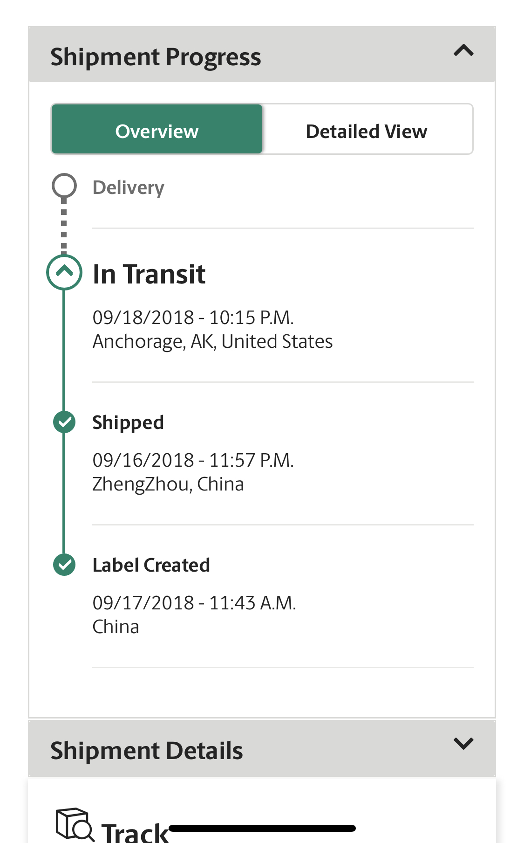Tap the Label Created step label
The height and width of the screenshot is (843, 524).
pyautogui.click(x=151, y=565)
